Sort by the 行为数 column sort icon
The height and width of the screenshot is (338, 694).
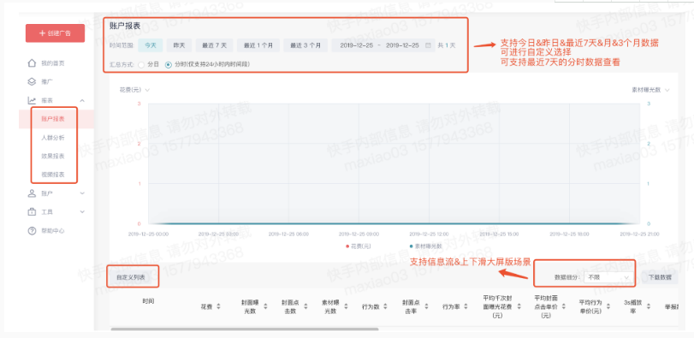385,306
